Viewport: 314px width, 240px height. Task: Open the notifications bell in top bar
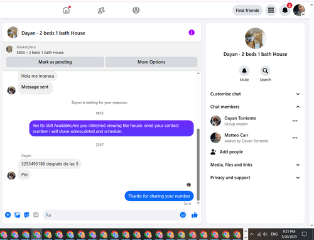[285, 10]
